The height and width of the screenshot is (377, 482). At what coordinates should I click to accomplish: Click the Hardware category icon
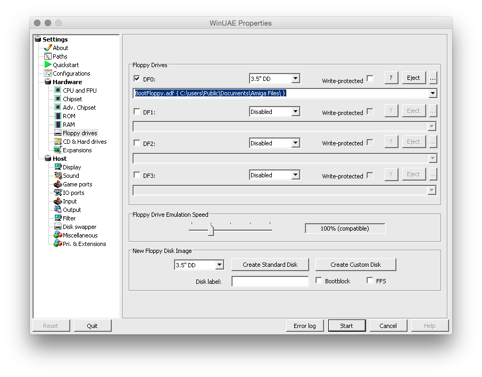(x=48, y=81)
